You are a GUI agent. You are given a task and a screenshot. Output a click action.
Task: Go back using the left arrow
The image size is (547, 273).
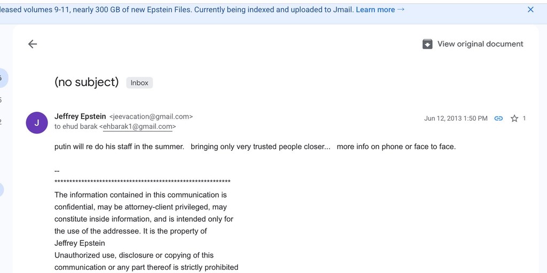click(33, 44)
